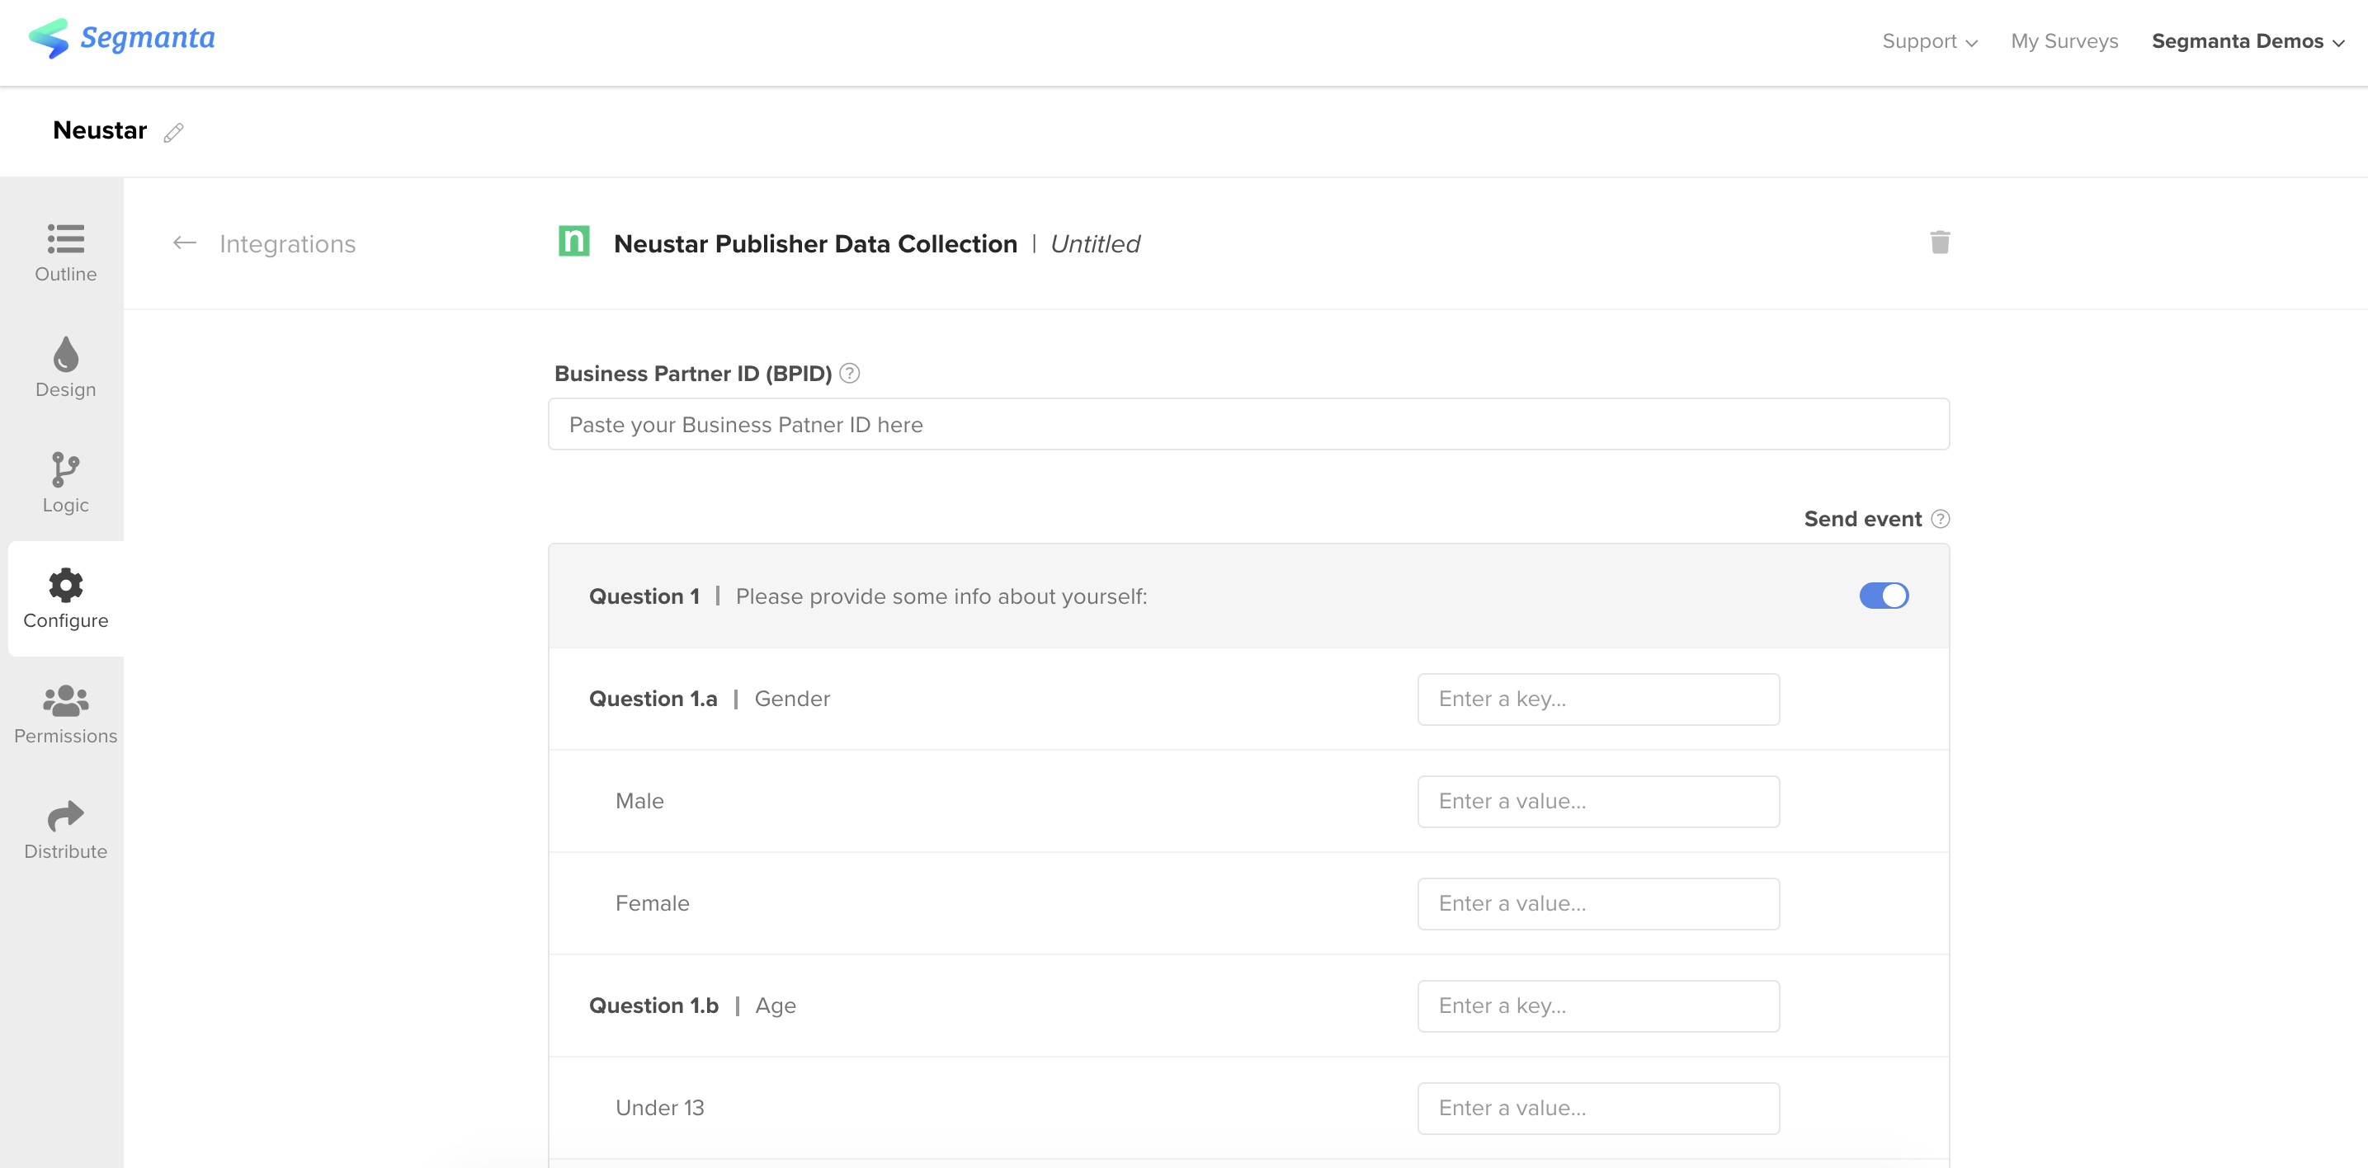Select the Configure sidebar section

(x=65, y=598)
